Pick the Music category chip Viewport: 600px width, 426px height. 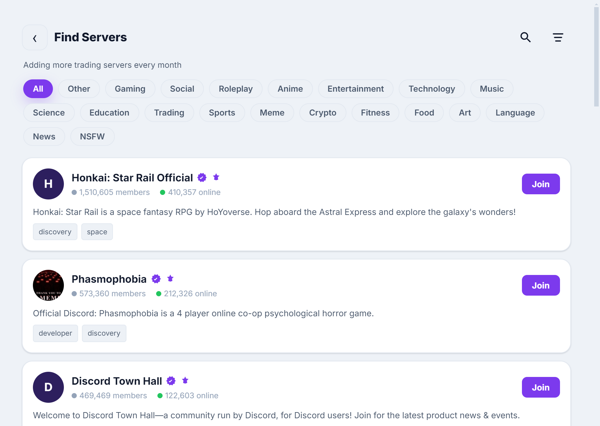492,89
